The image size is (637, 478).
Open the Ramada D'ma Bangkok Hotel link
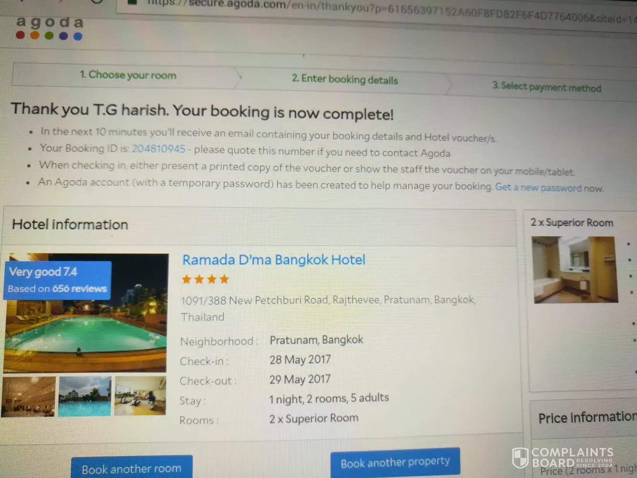coord(274,260)
